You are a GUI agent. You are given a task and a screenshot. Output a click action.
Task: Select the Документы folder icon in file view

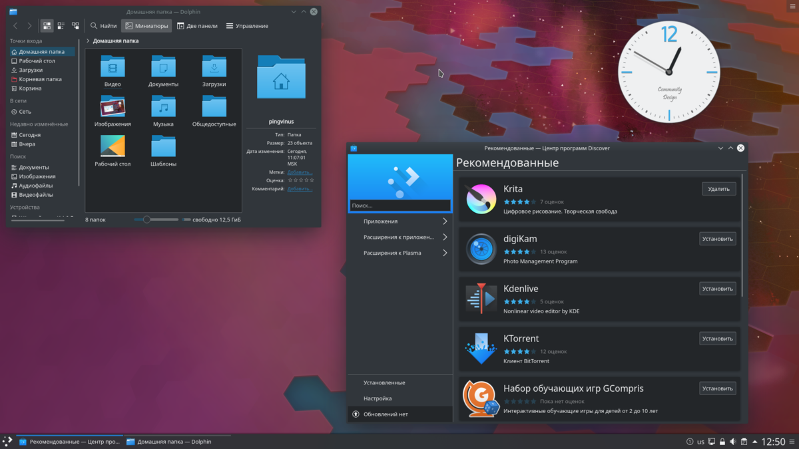[163, 67]
